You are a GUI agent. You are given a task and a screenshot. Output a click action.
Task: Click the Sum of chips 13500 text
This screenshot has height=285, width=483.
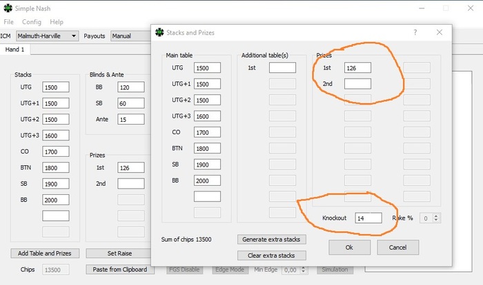(x=186, y=240)
